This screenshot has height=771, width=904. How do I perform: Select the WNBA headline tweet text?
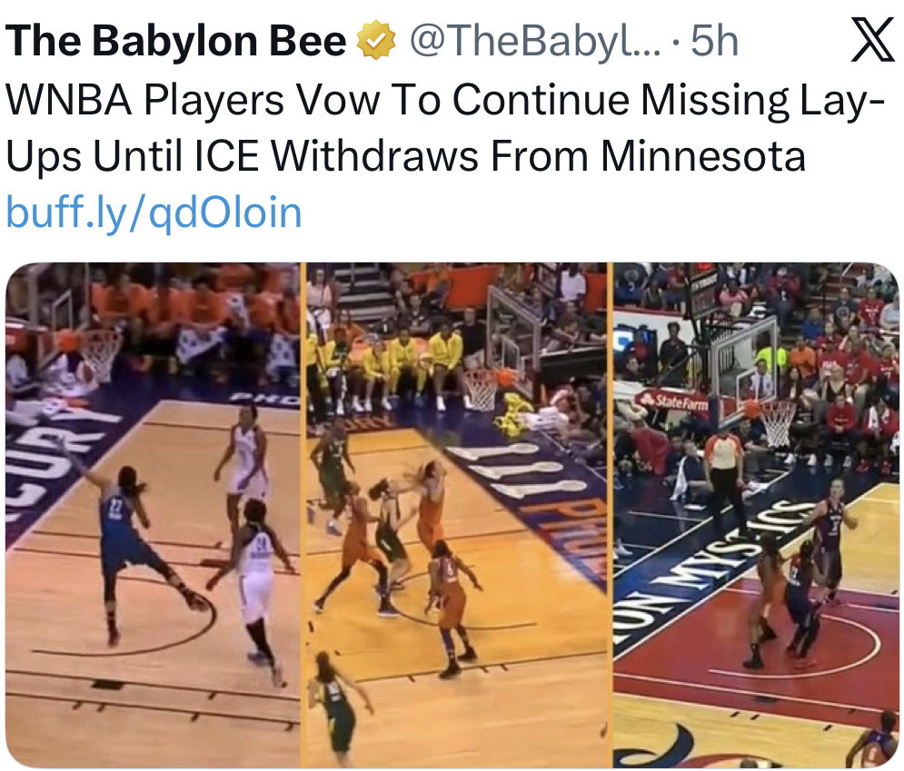coord(444,128)
